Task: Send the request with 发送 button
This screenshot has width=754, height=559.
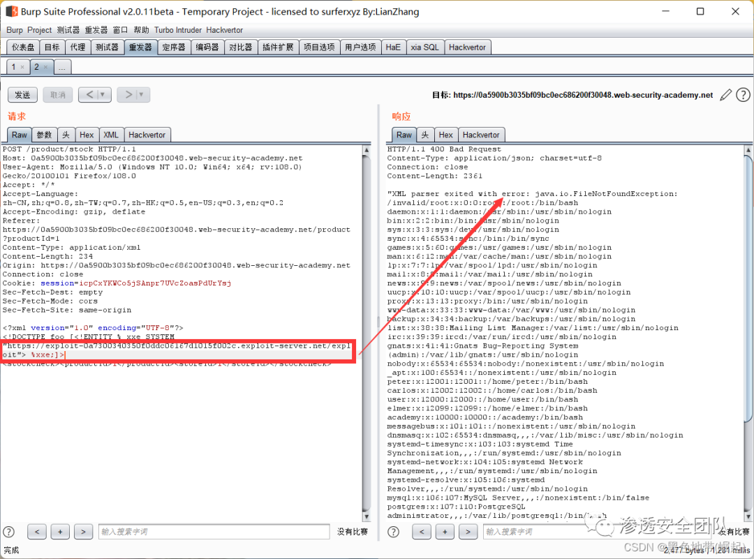Action: pyautogui.click(x=22, y=95)
